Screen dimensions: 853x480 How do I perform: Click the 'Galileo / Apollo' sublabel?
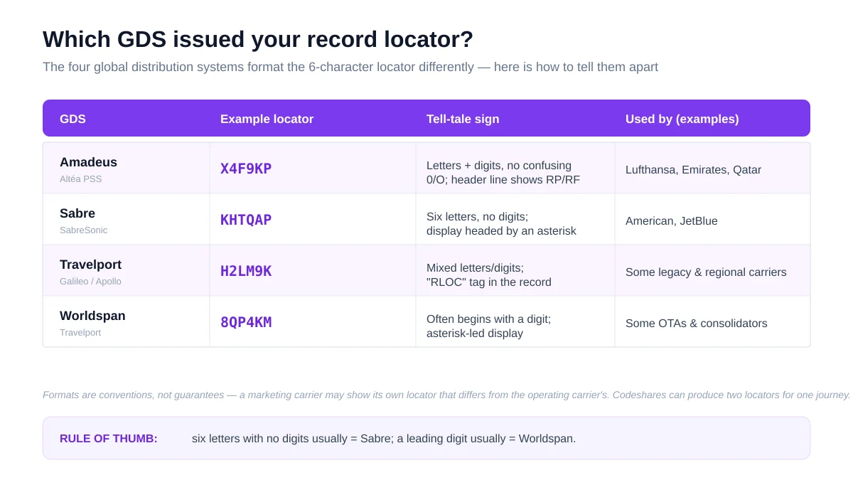pos(90,281)
